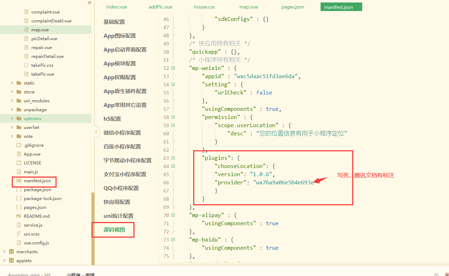Open 支付宝小程序配置 section
This screenshot has width=449, height=276.
[x=125, y=174]
